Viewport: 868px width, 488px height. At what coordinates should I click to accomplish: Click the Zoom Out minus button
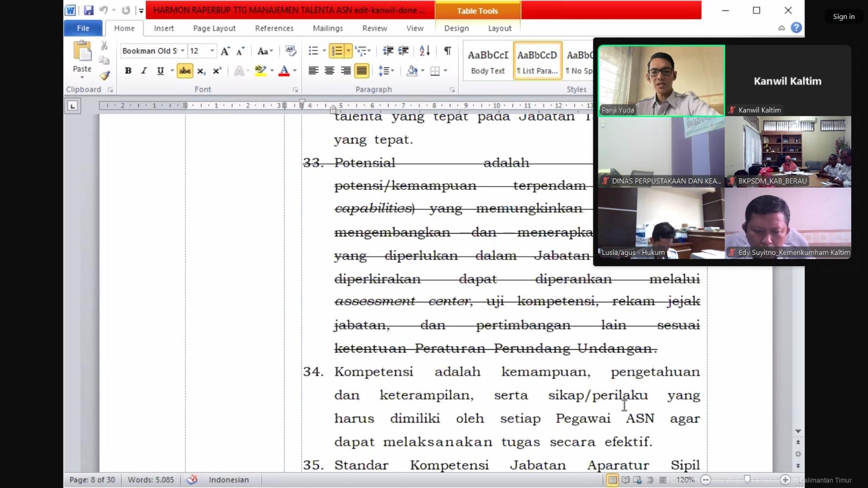(x=706, y=480)
